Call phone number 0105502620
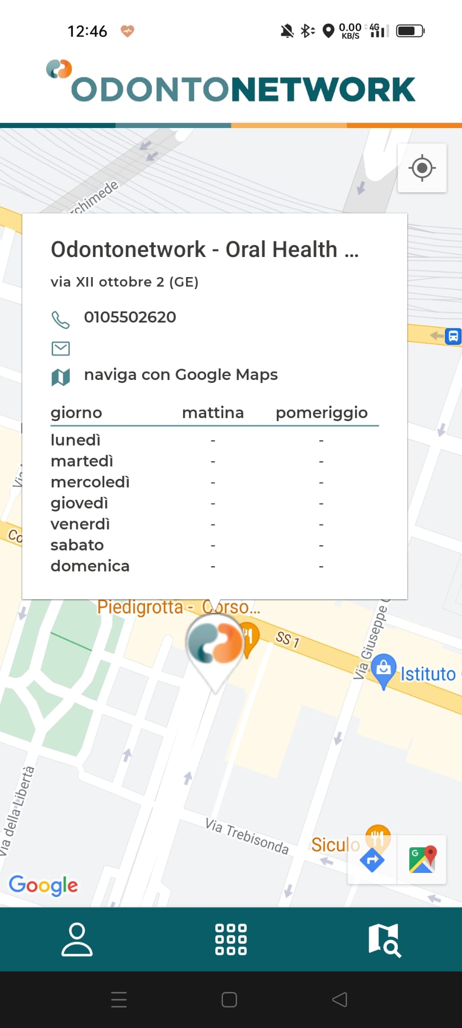Image resolution: width=462 pixels, height=1028 pixels. click(x=130, y=317)
